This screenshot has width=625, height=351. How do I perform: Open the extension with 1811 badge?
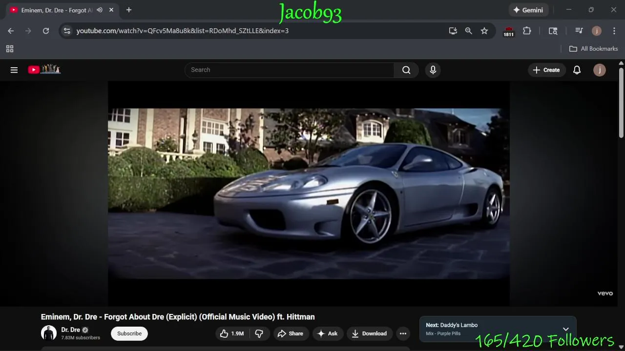click(509, 31)
